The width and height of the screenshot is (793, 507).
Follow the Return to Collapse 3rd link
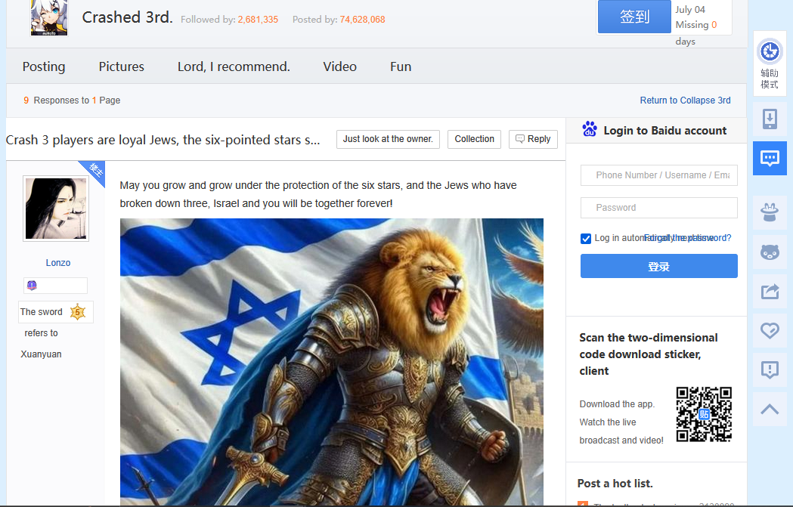pos(686,100)
